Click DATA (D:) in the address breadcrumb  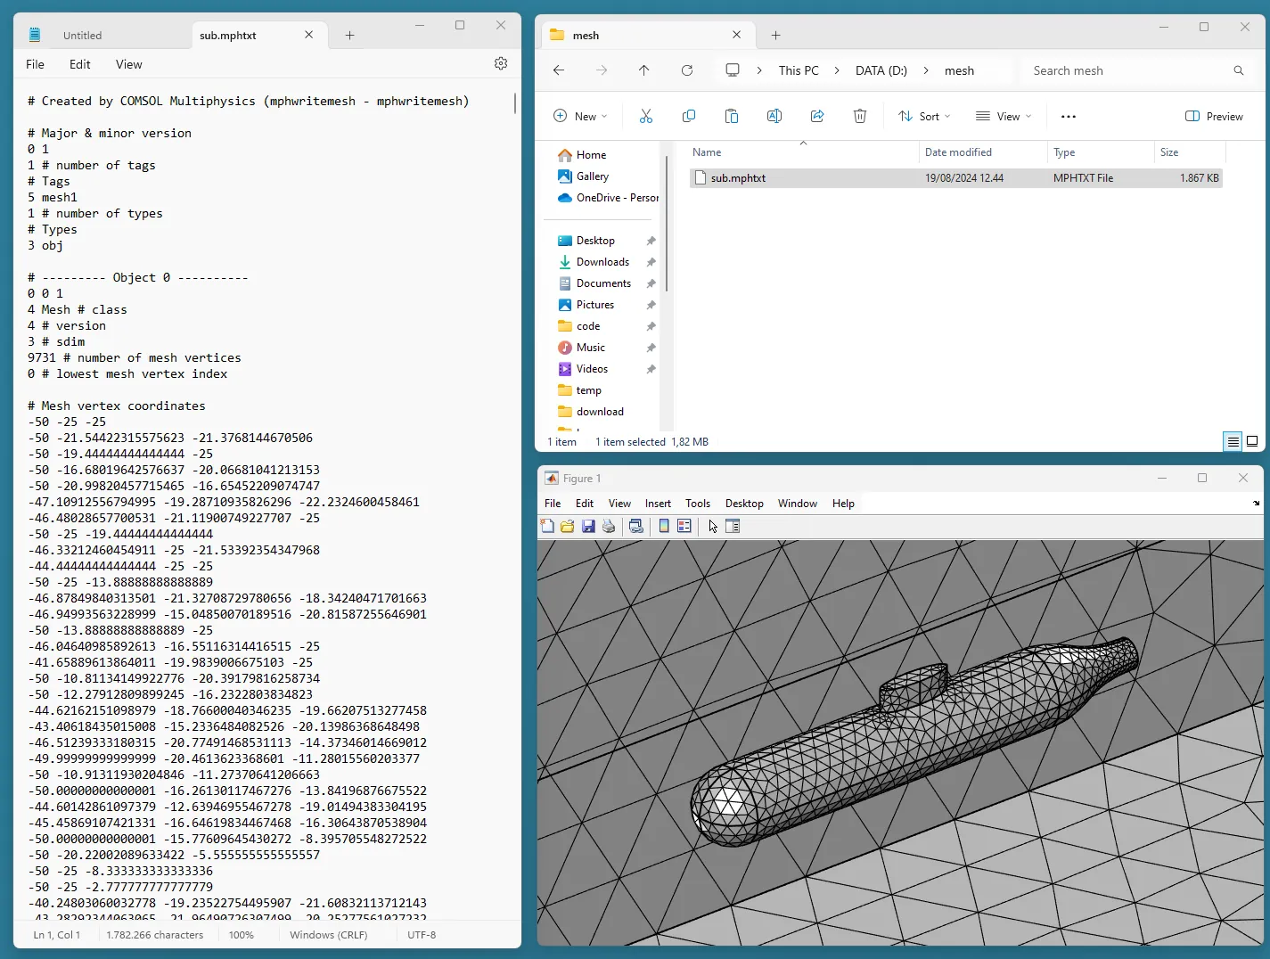(881, 70)
